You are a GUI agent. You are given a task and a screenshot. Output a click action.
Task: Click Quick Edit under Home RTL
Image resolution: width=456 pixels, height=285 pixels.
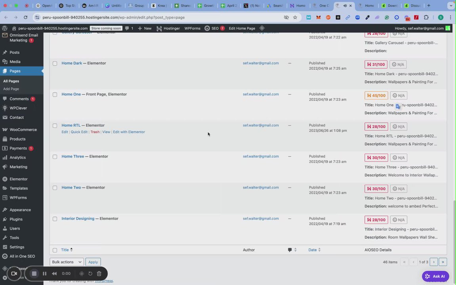coord(79,132)
